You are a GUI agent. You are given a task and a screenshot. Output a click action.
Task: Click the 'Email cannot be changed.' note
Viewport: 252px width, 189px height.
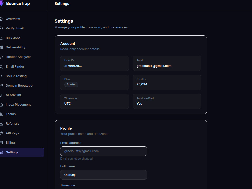click(77, 159)
